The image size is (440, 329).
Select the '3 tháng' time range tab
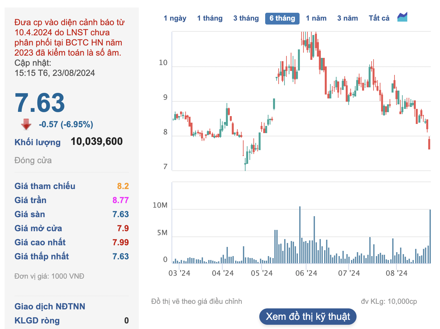[246, 18]
